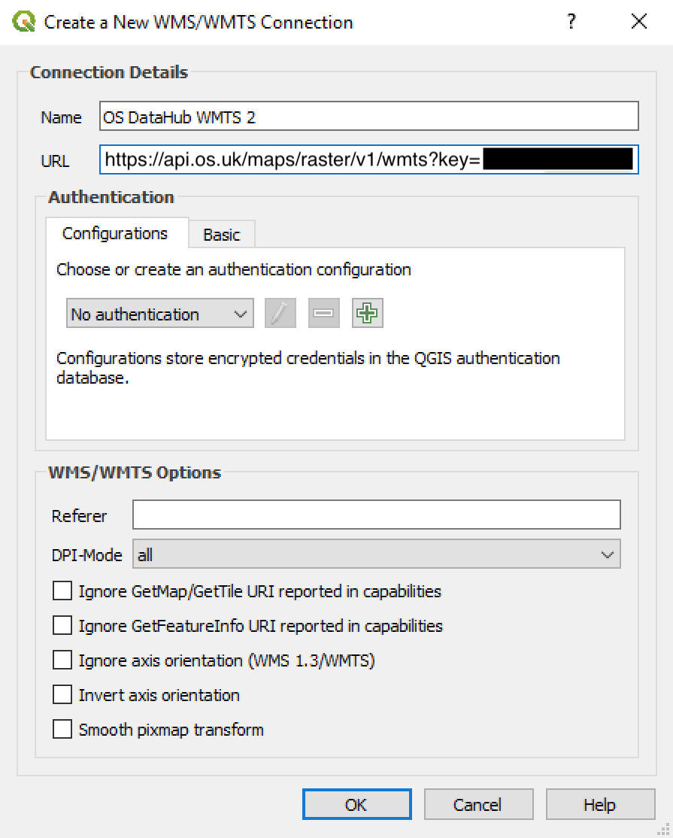The height and width of the screenshot is (838, 673).
Task: Click OK to save the connection
Action: pyautogui.click(x=356, y=803)
